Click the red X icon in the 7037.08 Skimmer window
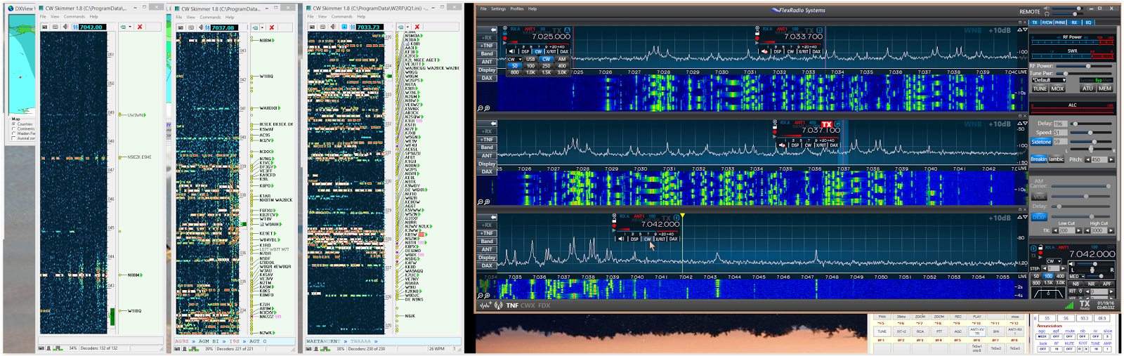The height and width of the screenshot is (356, 1124). pyautogui.click(x=272, y=27)
